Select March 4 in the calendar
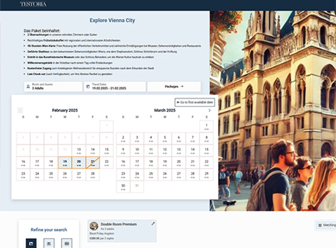336x248 pixels. (x=151, y=138)
